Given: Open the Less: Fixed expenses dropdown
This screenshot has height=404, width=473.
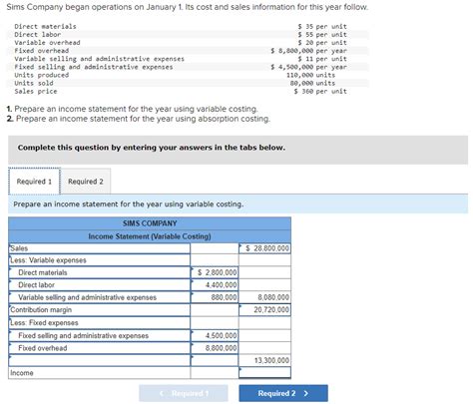Looking at the screenshot, I should pos(100,323).
